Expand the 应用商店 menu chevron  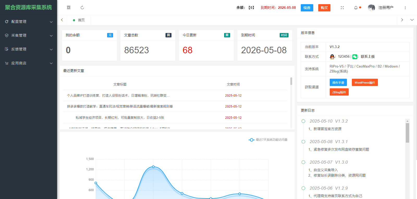click(x=51, y=63)
